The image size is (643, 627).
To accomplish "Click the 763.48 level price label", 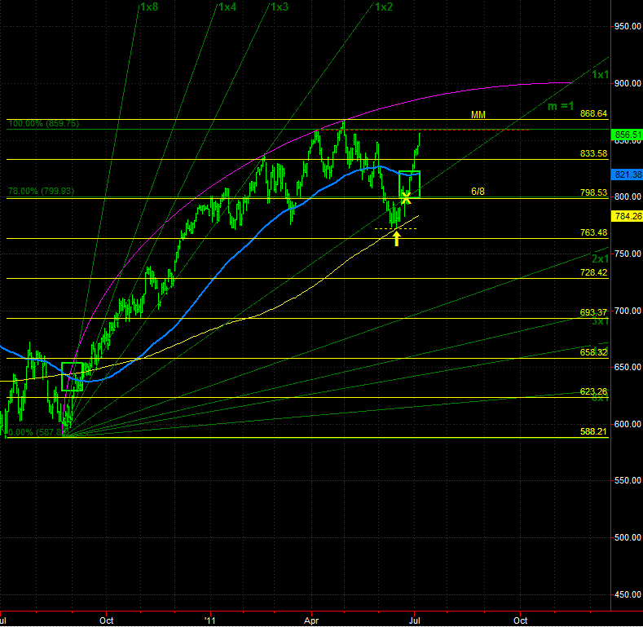I will pyautogui.click(x=592, y=232).
